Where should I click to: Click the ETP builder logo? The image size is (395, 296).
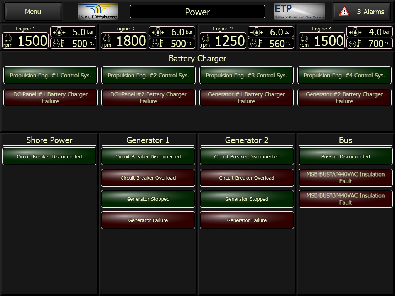(x=299, y=12)
